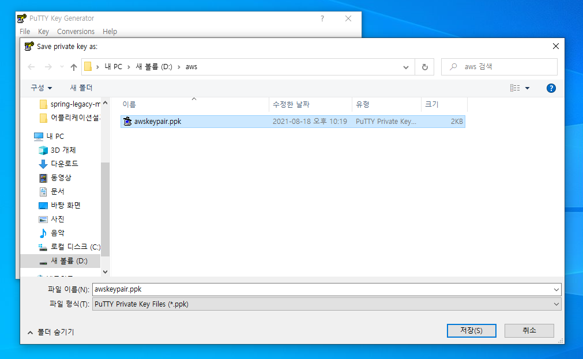The image size is (583, 359).
Task: Open Conversions menu in PuTTY Key Generator
Action: [x=76, y=32]
